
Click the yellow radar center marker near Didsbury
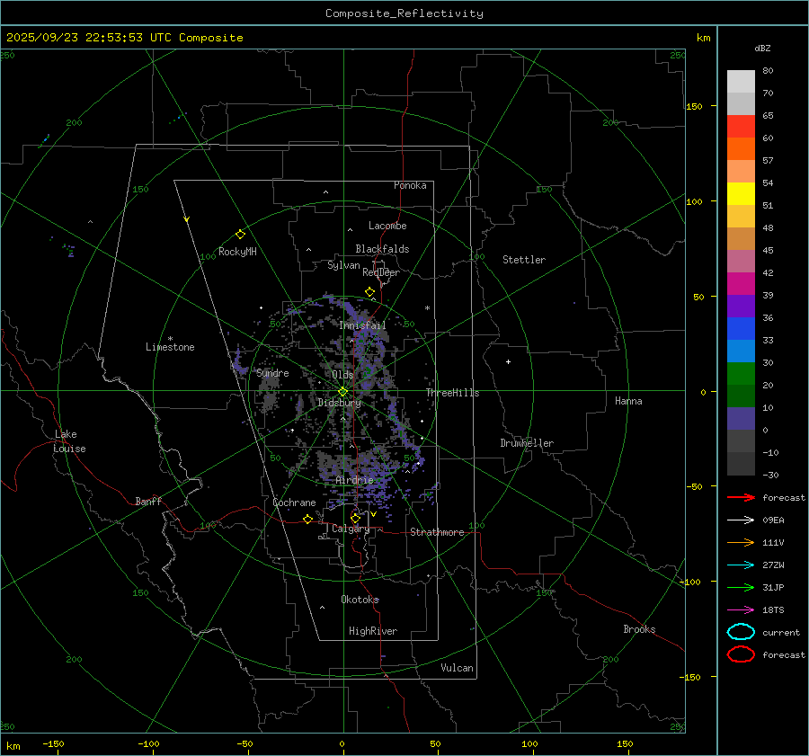(342, 391)
